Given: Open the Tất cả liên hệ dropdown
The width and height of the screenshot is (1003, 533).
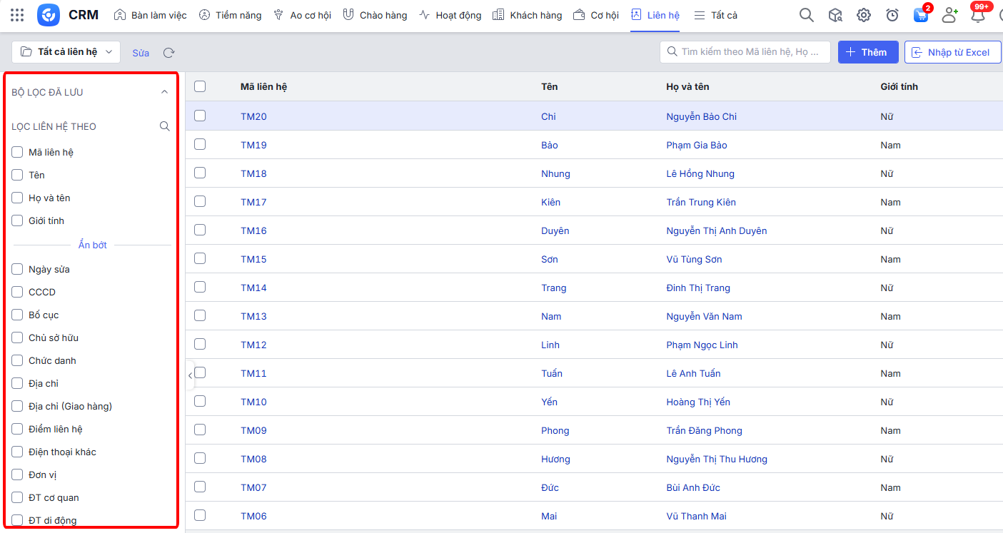Looking at the screenshot, I should (x=66, y=52).
